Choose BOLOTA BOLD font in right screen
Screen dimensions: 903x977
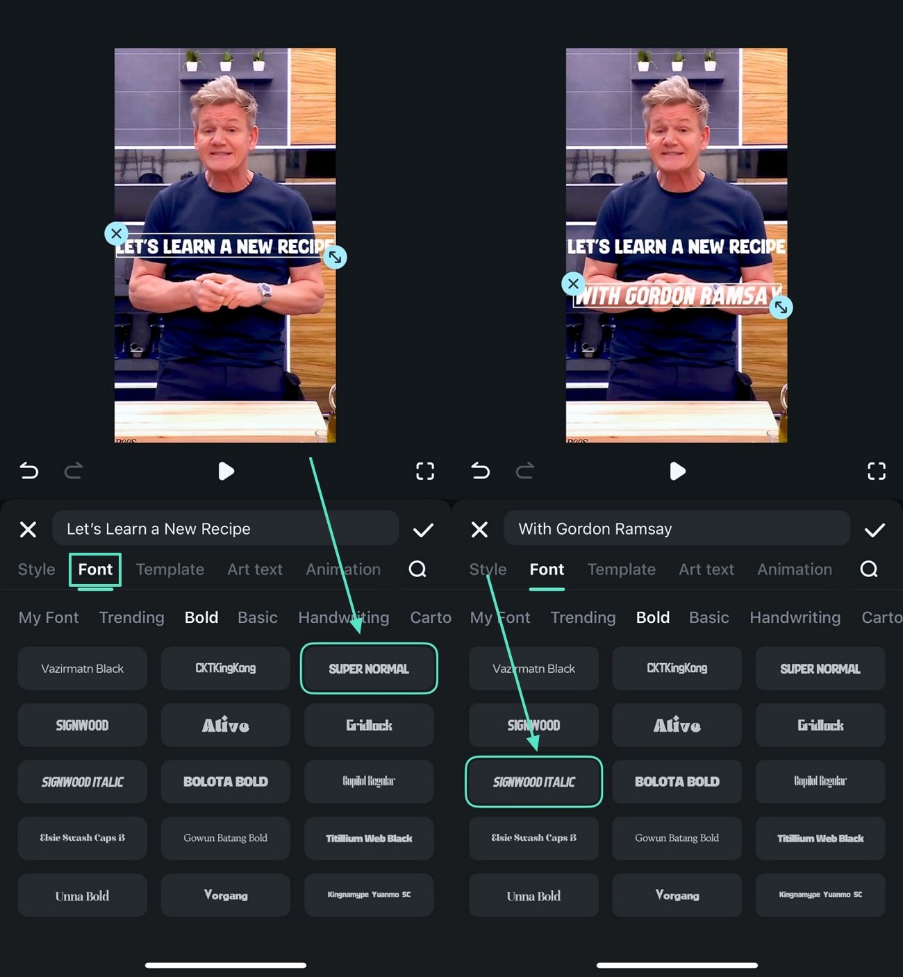coord(677,782)
